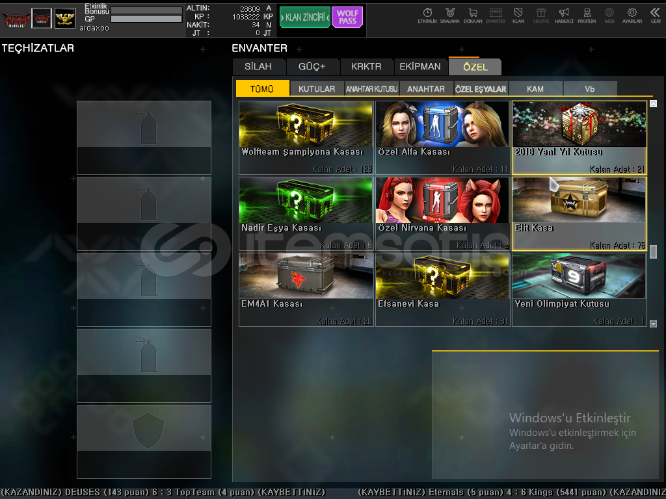
Task: Click the KP value 1033222
Action: tap(246, 16)
